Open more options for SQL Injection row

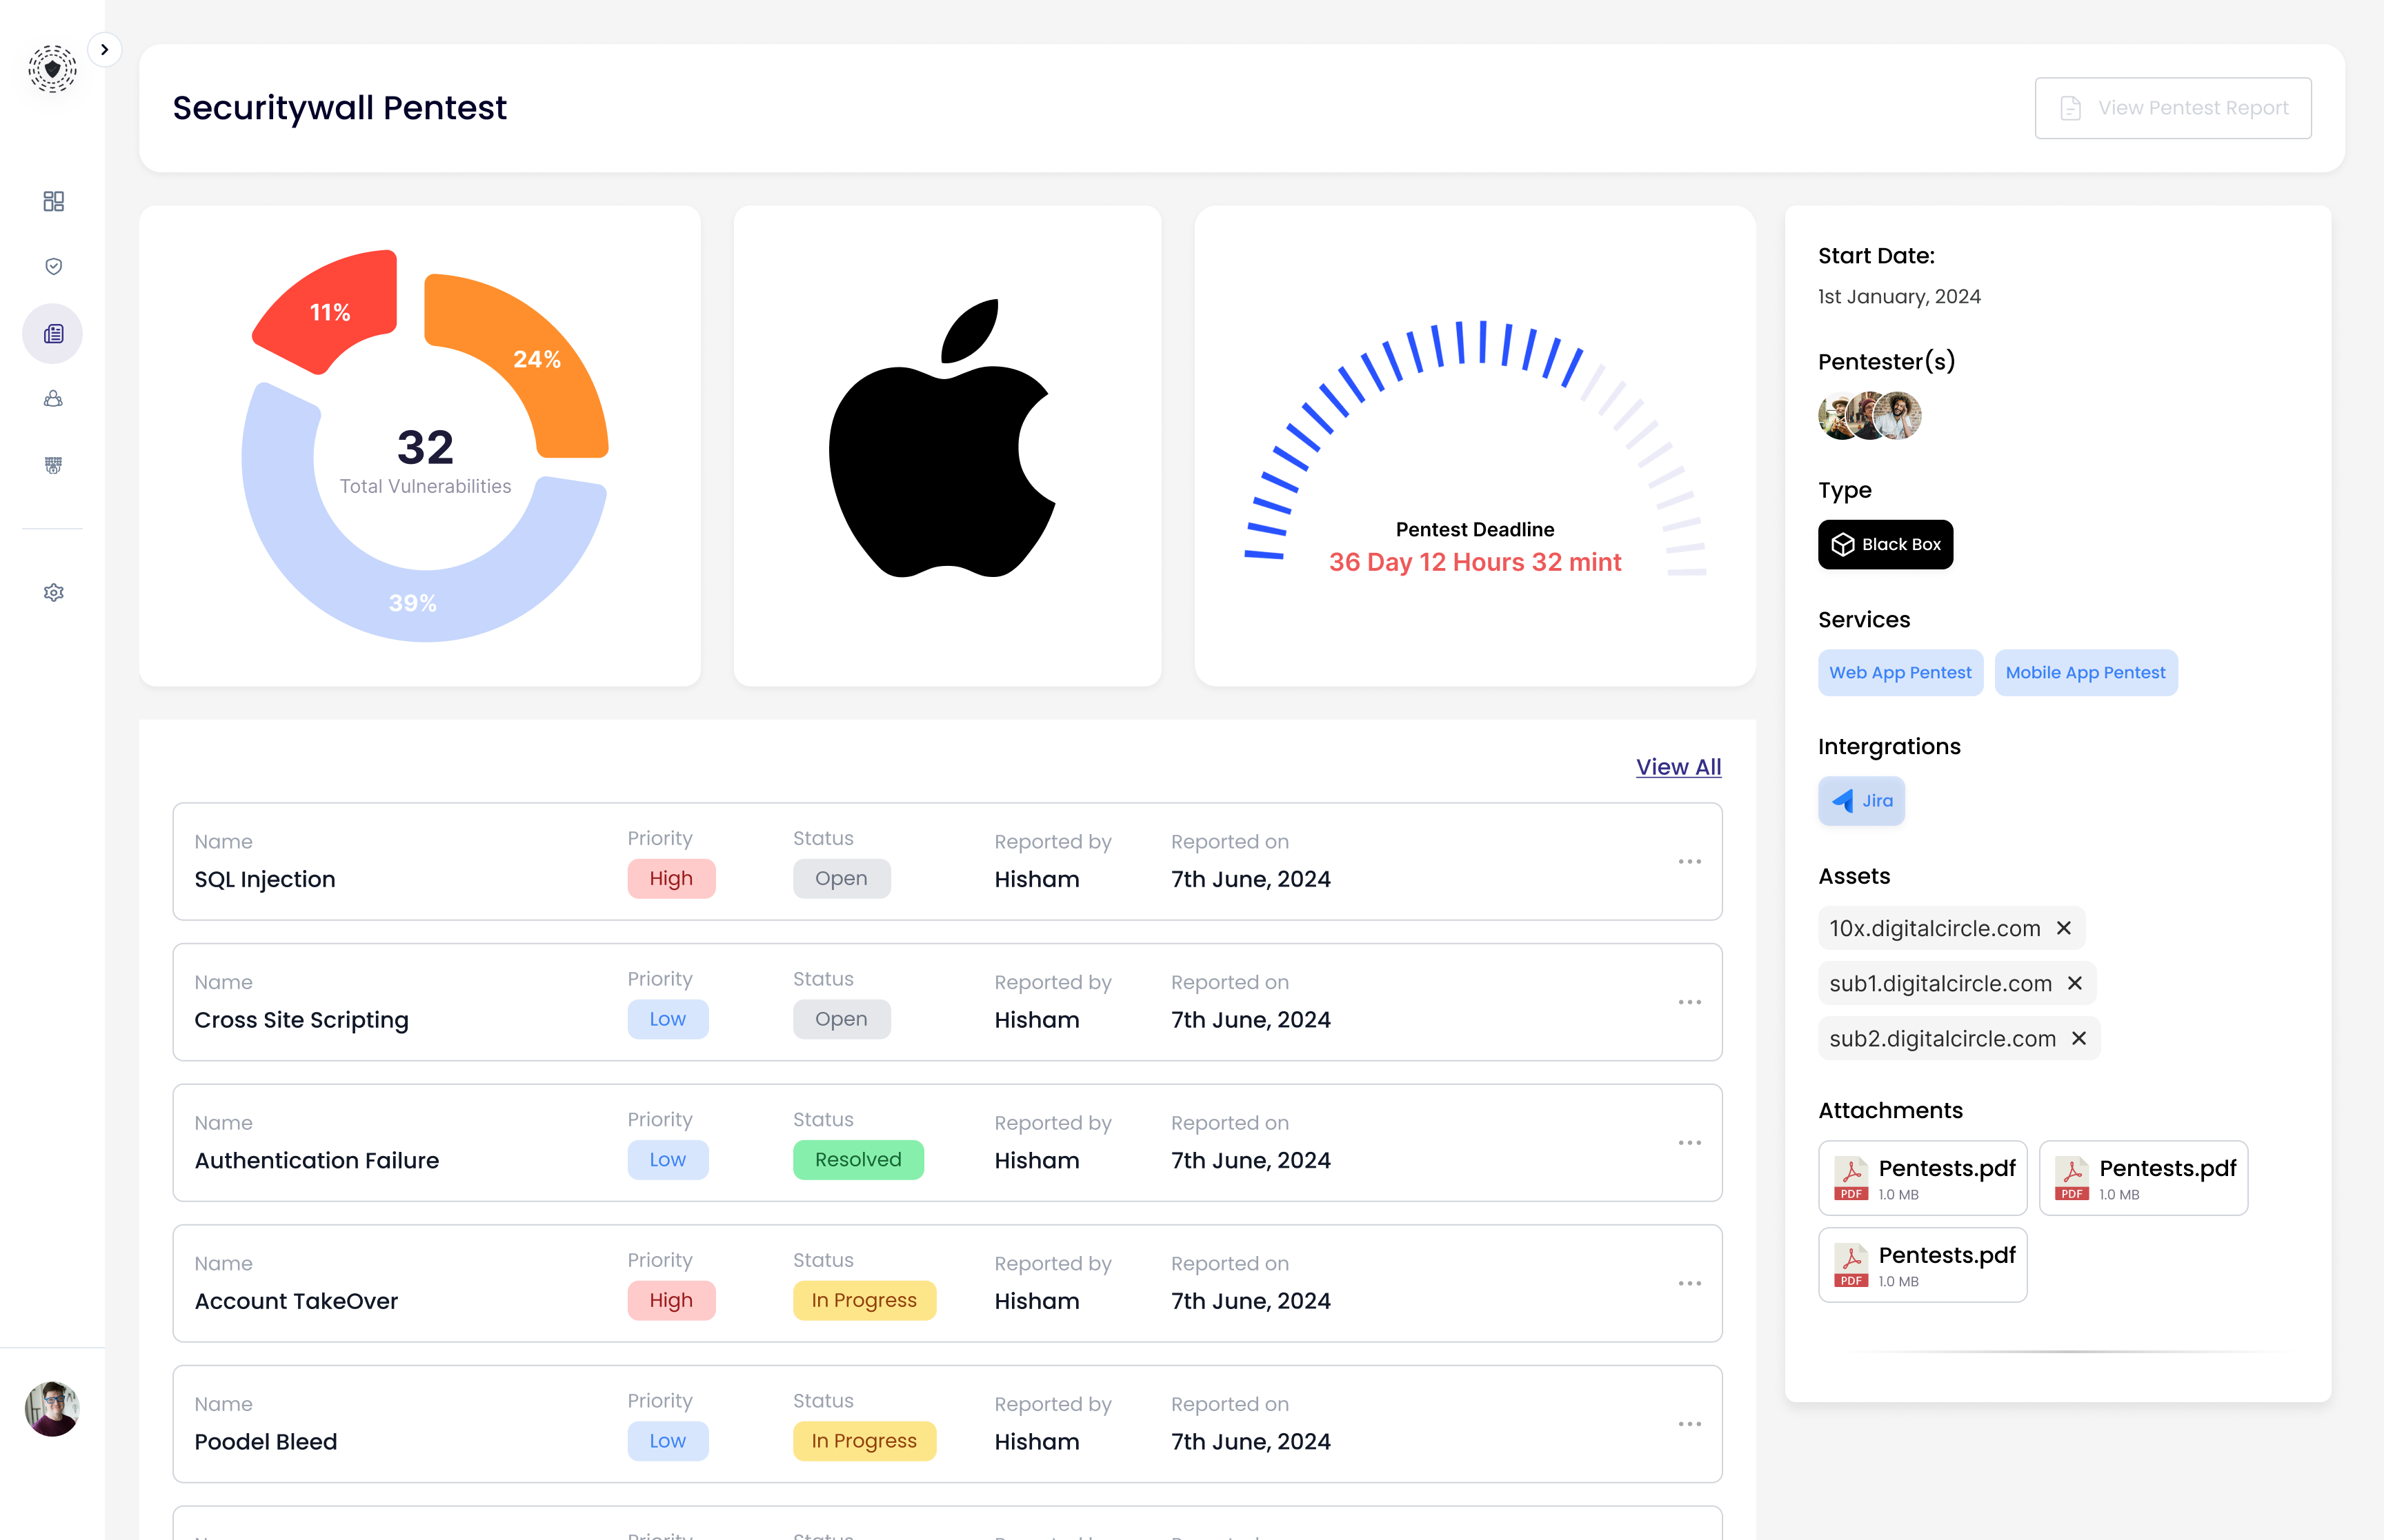(x=1690, y=861)
